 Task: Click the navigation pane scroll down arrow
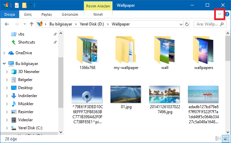(61, 132)
